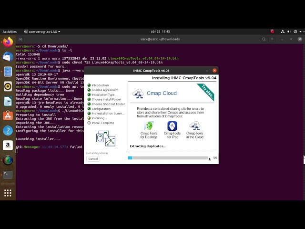
Task: Open the green globe app in dock
Action: (8, 160)
